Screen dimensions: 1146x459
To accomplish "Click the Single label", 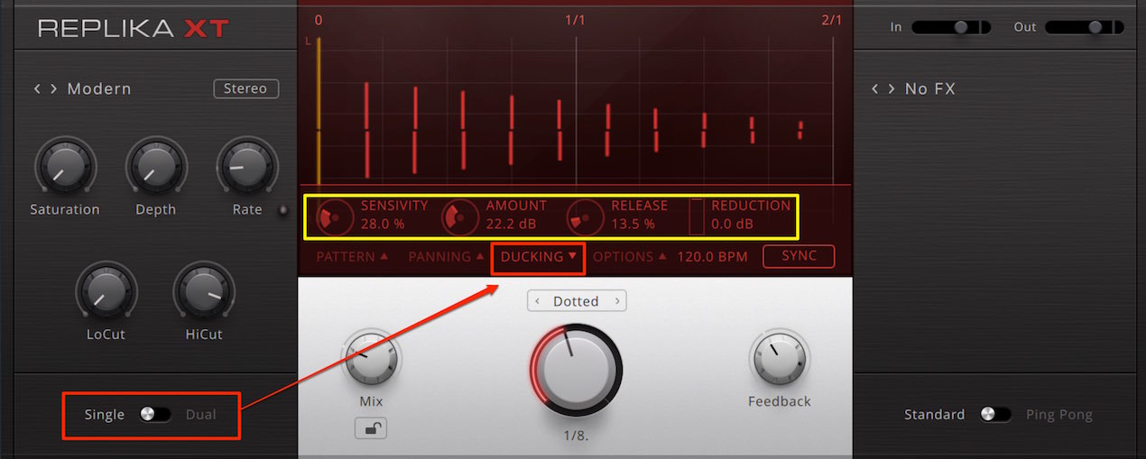I will click(105, 415).
